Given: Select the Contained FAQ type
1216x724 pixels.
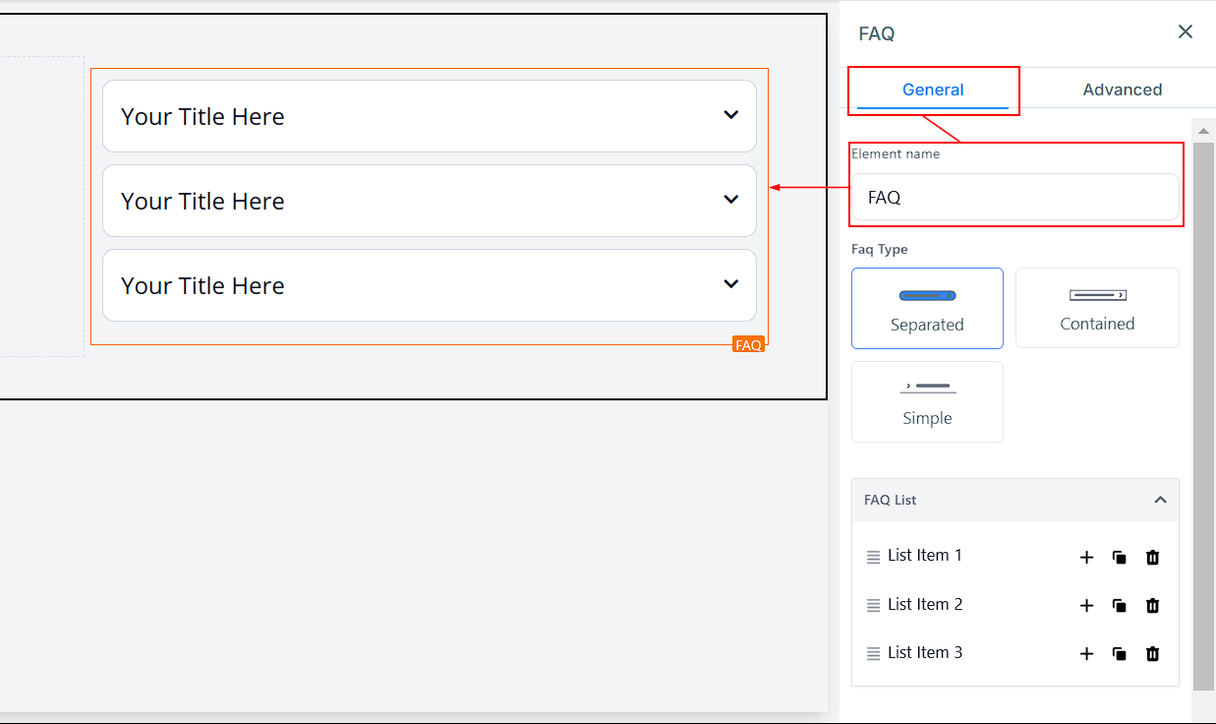Looking at the screenshot, I should [1097, 308].
